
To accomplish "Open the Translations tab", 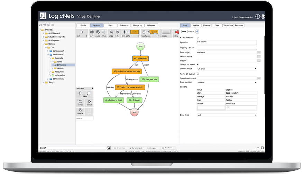I will click(228, 25).
